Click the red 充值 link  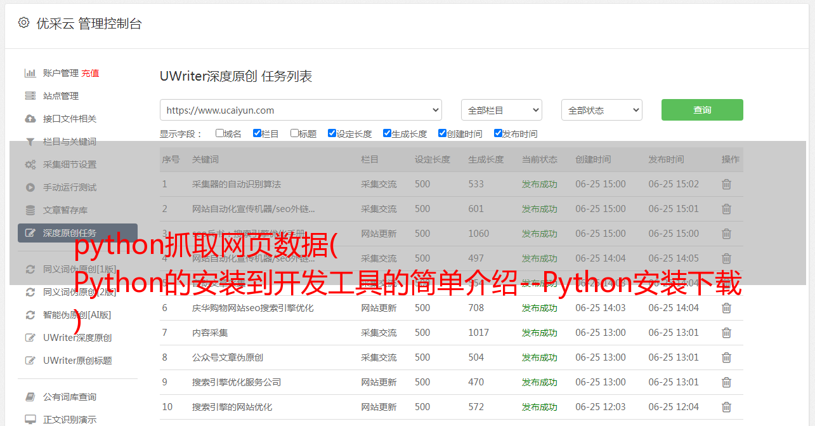(90, 73)
